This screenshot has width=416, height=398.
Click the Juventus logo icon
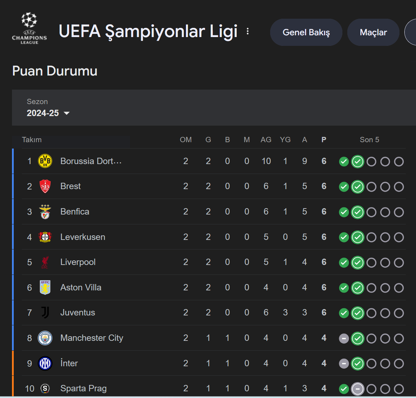[45, 313]
